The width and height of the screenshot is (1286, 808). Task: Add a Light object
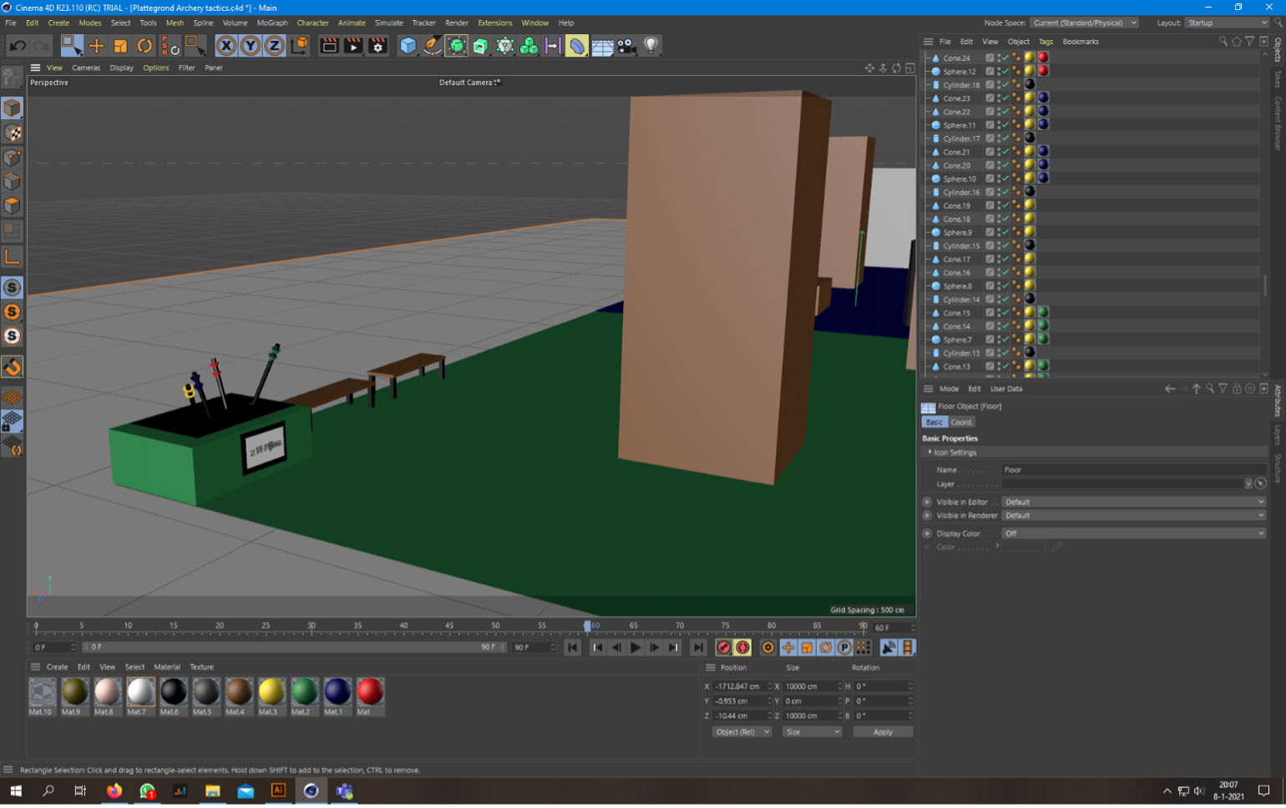click(x=651, y=46)
